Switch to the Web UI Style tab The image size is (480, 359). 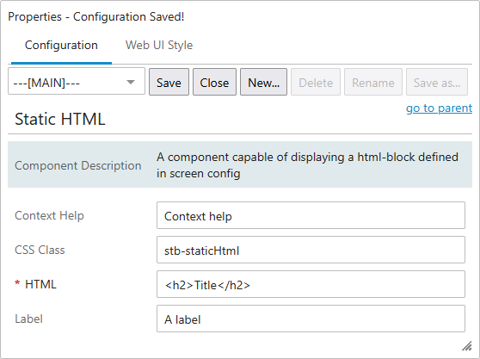[159, 45]
